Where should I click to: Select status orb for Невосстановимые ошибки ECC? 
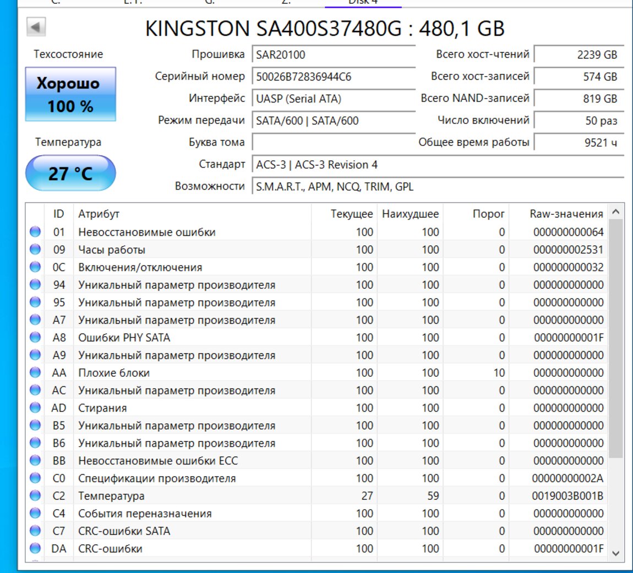tap(35, 461)
